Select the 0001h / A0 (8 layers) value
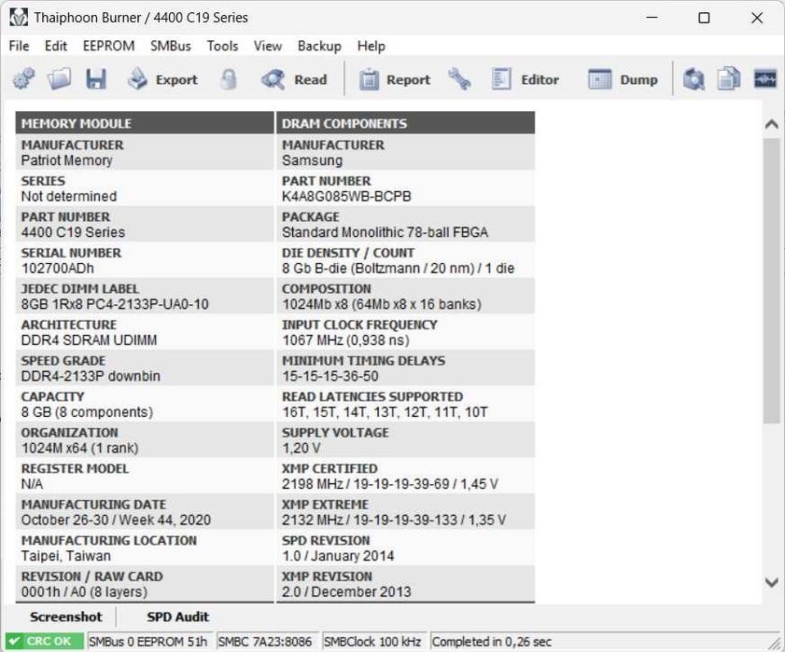785x652 pixels. pos(84,592)
